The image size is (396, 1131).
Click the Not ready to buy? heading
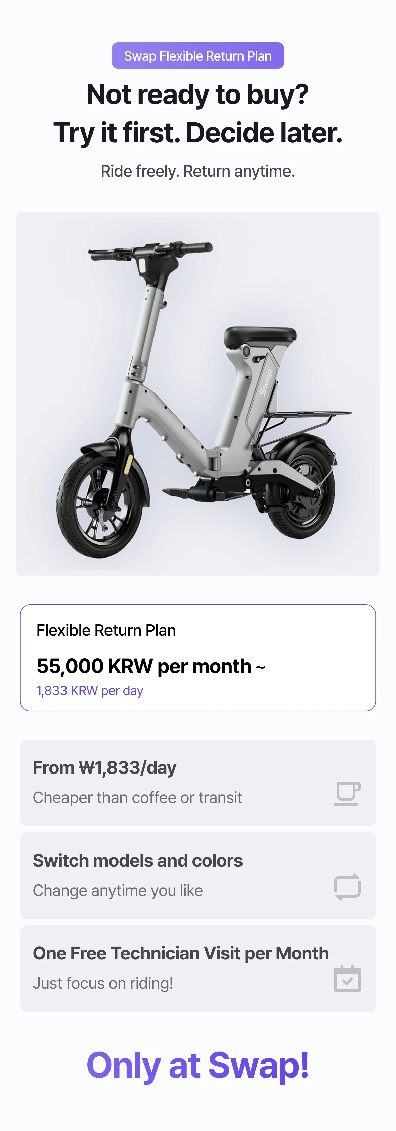tap(198, 95)
